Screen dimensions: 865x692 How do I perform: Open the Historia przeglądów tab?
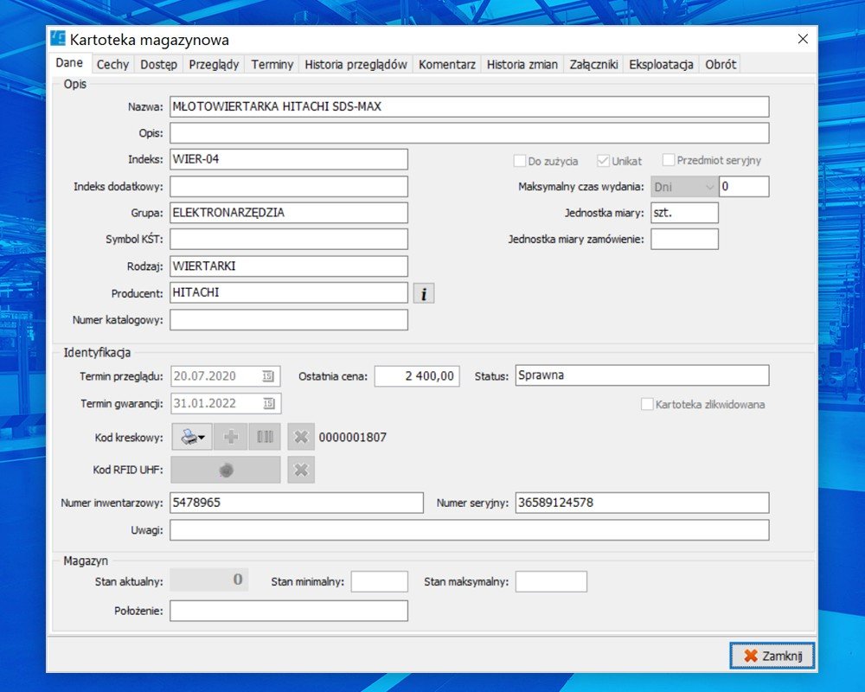tap(356, 64)
